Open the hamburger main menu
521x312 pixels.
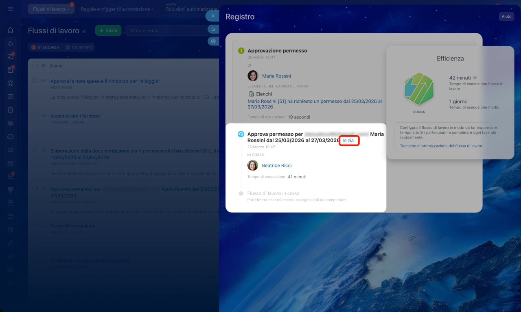click(x=11, y=9)
